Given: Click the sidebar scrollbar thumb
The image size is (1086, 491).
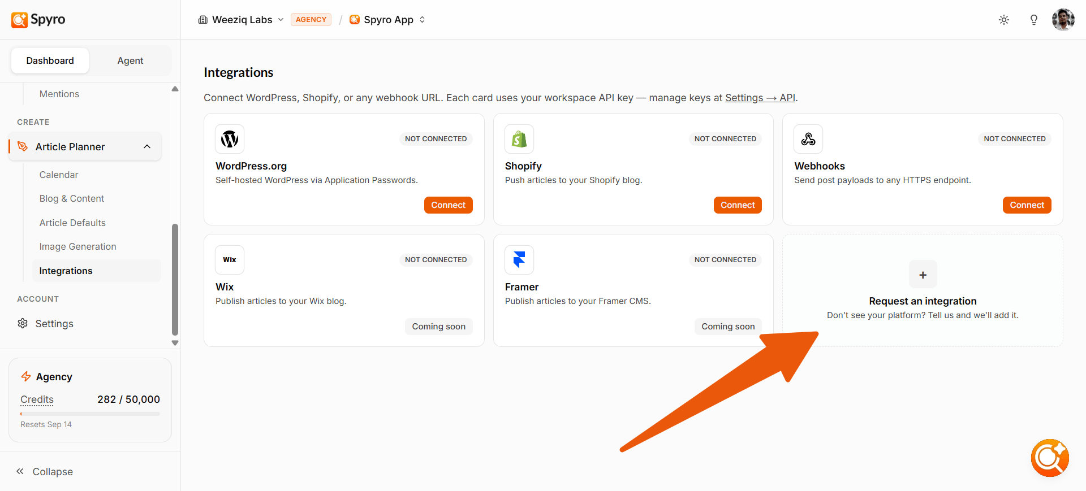Looking at the screenshot, I should click(x=175, y=280).
